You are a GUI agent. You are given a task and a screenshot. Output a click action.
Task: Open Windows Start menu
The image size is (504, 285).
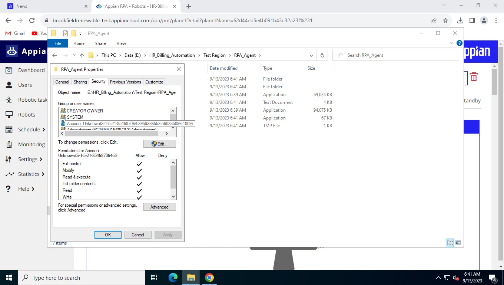[x=9, y=278]
